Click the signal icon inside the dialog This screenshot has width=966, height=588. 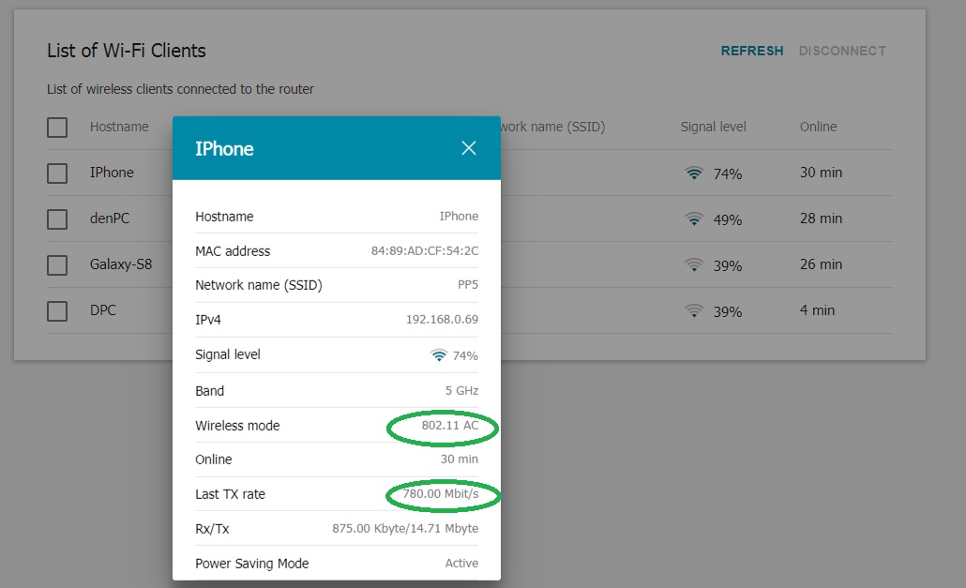(438, 355)
